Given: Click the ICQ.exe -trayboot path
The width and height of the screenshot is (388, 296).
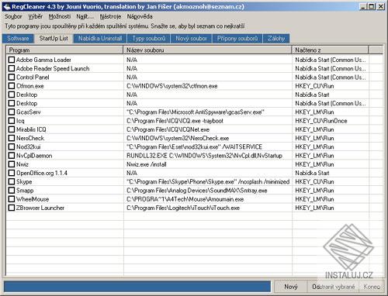Looking at the screenshot, I should pyautogui.click(x=175, y=121).
